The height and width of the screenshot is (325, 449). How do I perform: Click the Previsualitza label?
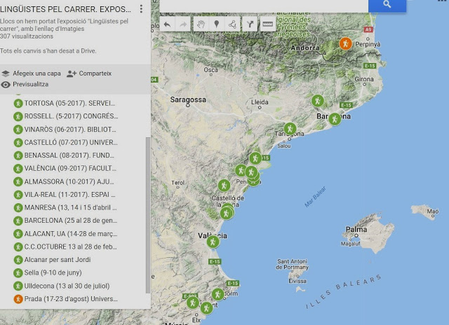point(30,84)
